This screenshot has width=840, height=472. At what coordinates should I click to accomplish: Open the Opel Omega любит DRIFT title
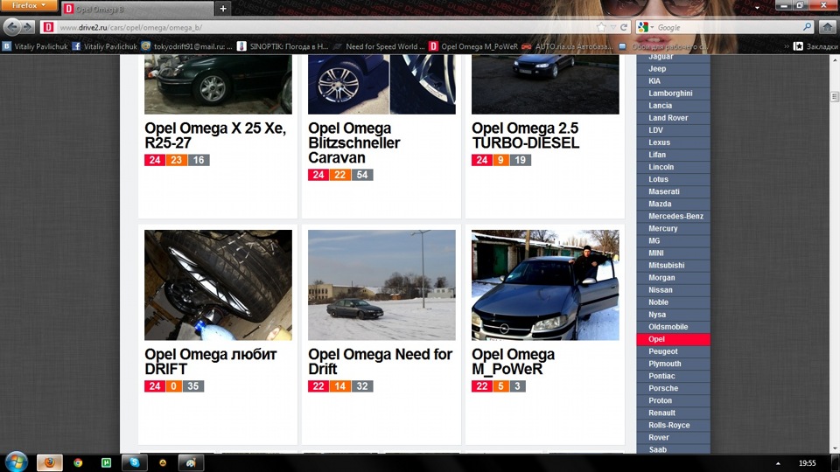coord(211,362)
